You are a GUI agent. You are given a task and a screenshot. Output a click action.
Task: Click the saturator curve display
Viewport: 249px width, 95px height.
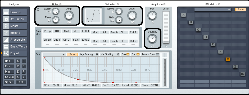point(93,16)
